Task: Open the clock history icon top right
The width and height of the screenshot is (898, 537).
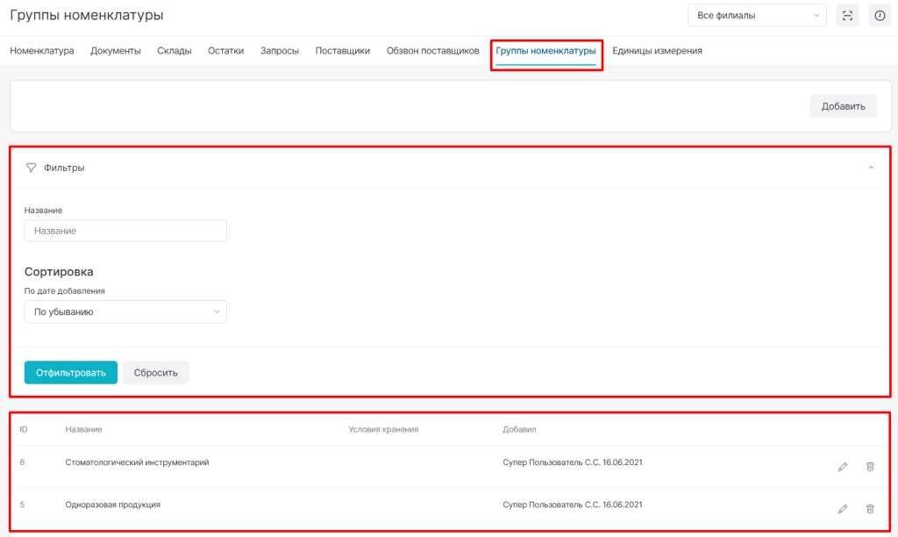Action: 880,16
